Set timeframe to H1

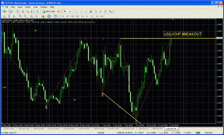[x=82, y=16]
